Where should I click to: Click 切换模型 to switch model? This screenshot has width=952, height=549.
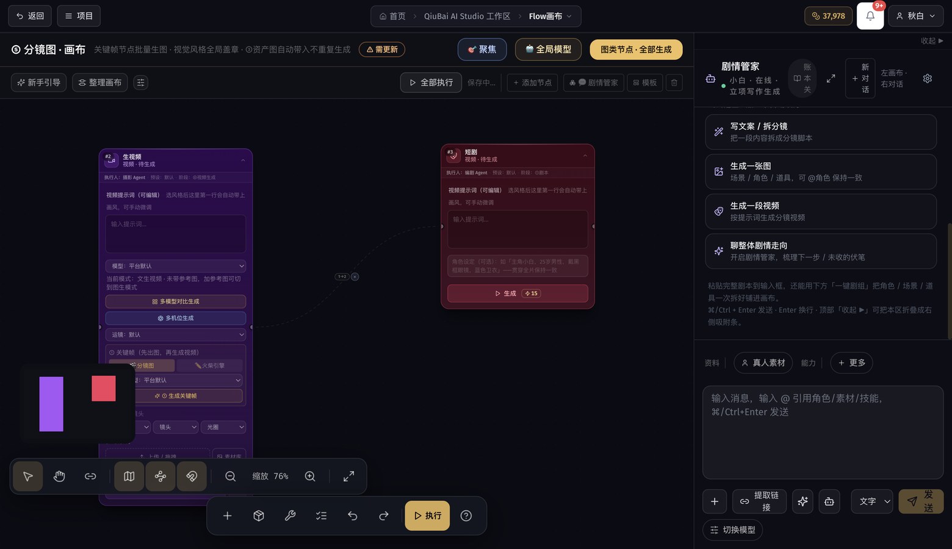point(732,530)
